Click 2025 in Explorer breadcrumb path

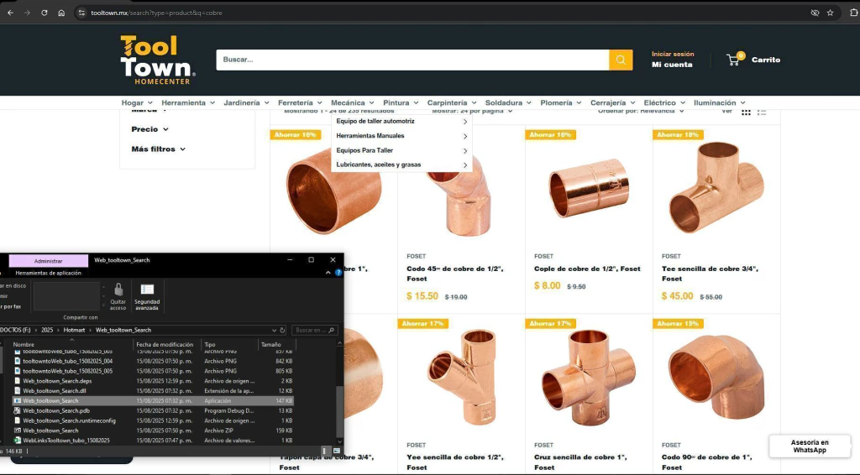(x=47, y=330)
